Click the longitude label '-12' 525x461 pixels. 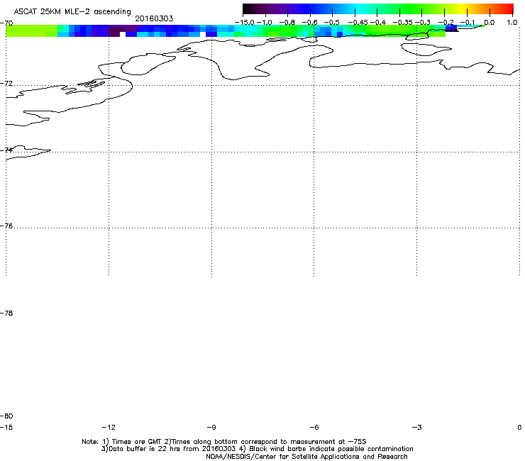click(109, 428)
